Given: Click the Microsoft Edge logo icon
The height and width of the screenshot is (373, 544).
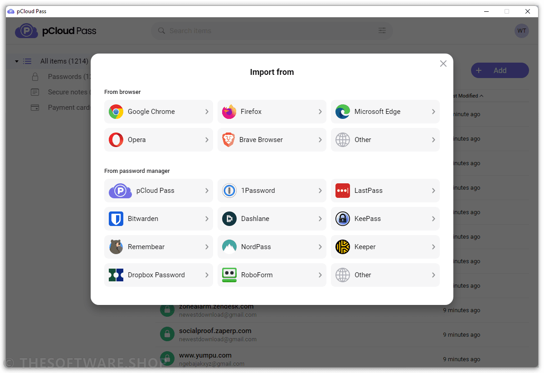Looking at the screenshot, I should [x=343, y=112].
